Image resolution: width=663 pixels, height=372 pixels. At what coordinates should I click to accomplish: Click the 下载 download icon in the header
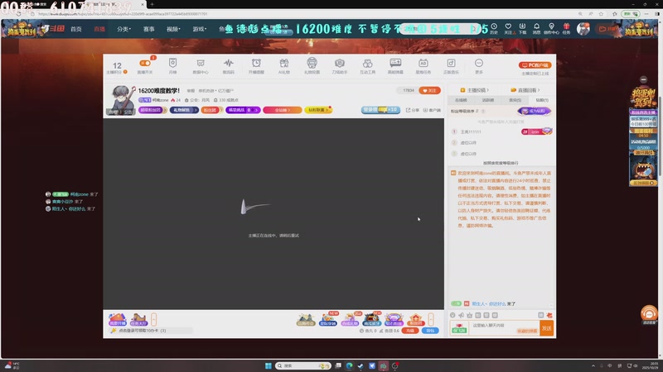[x=523, y=28]
